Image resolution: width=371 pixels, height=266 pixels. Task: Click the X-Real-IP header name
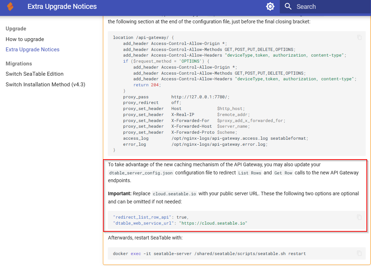pos(182,115)
